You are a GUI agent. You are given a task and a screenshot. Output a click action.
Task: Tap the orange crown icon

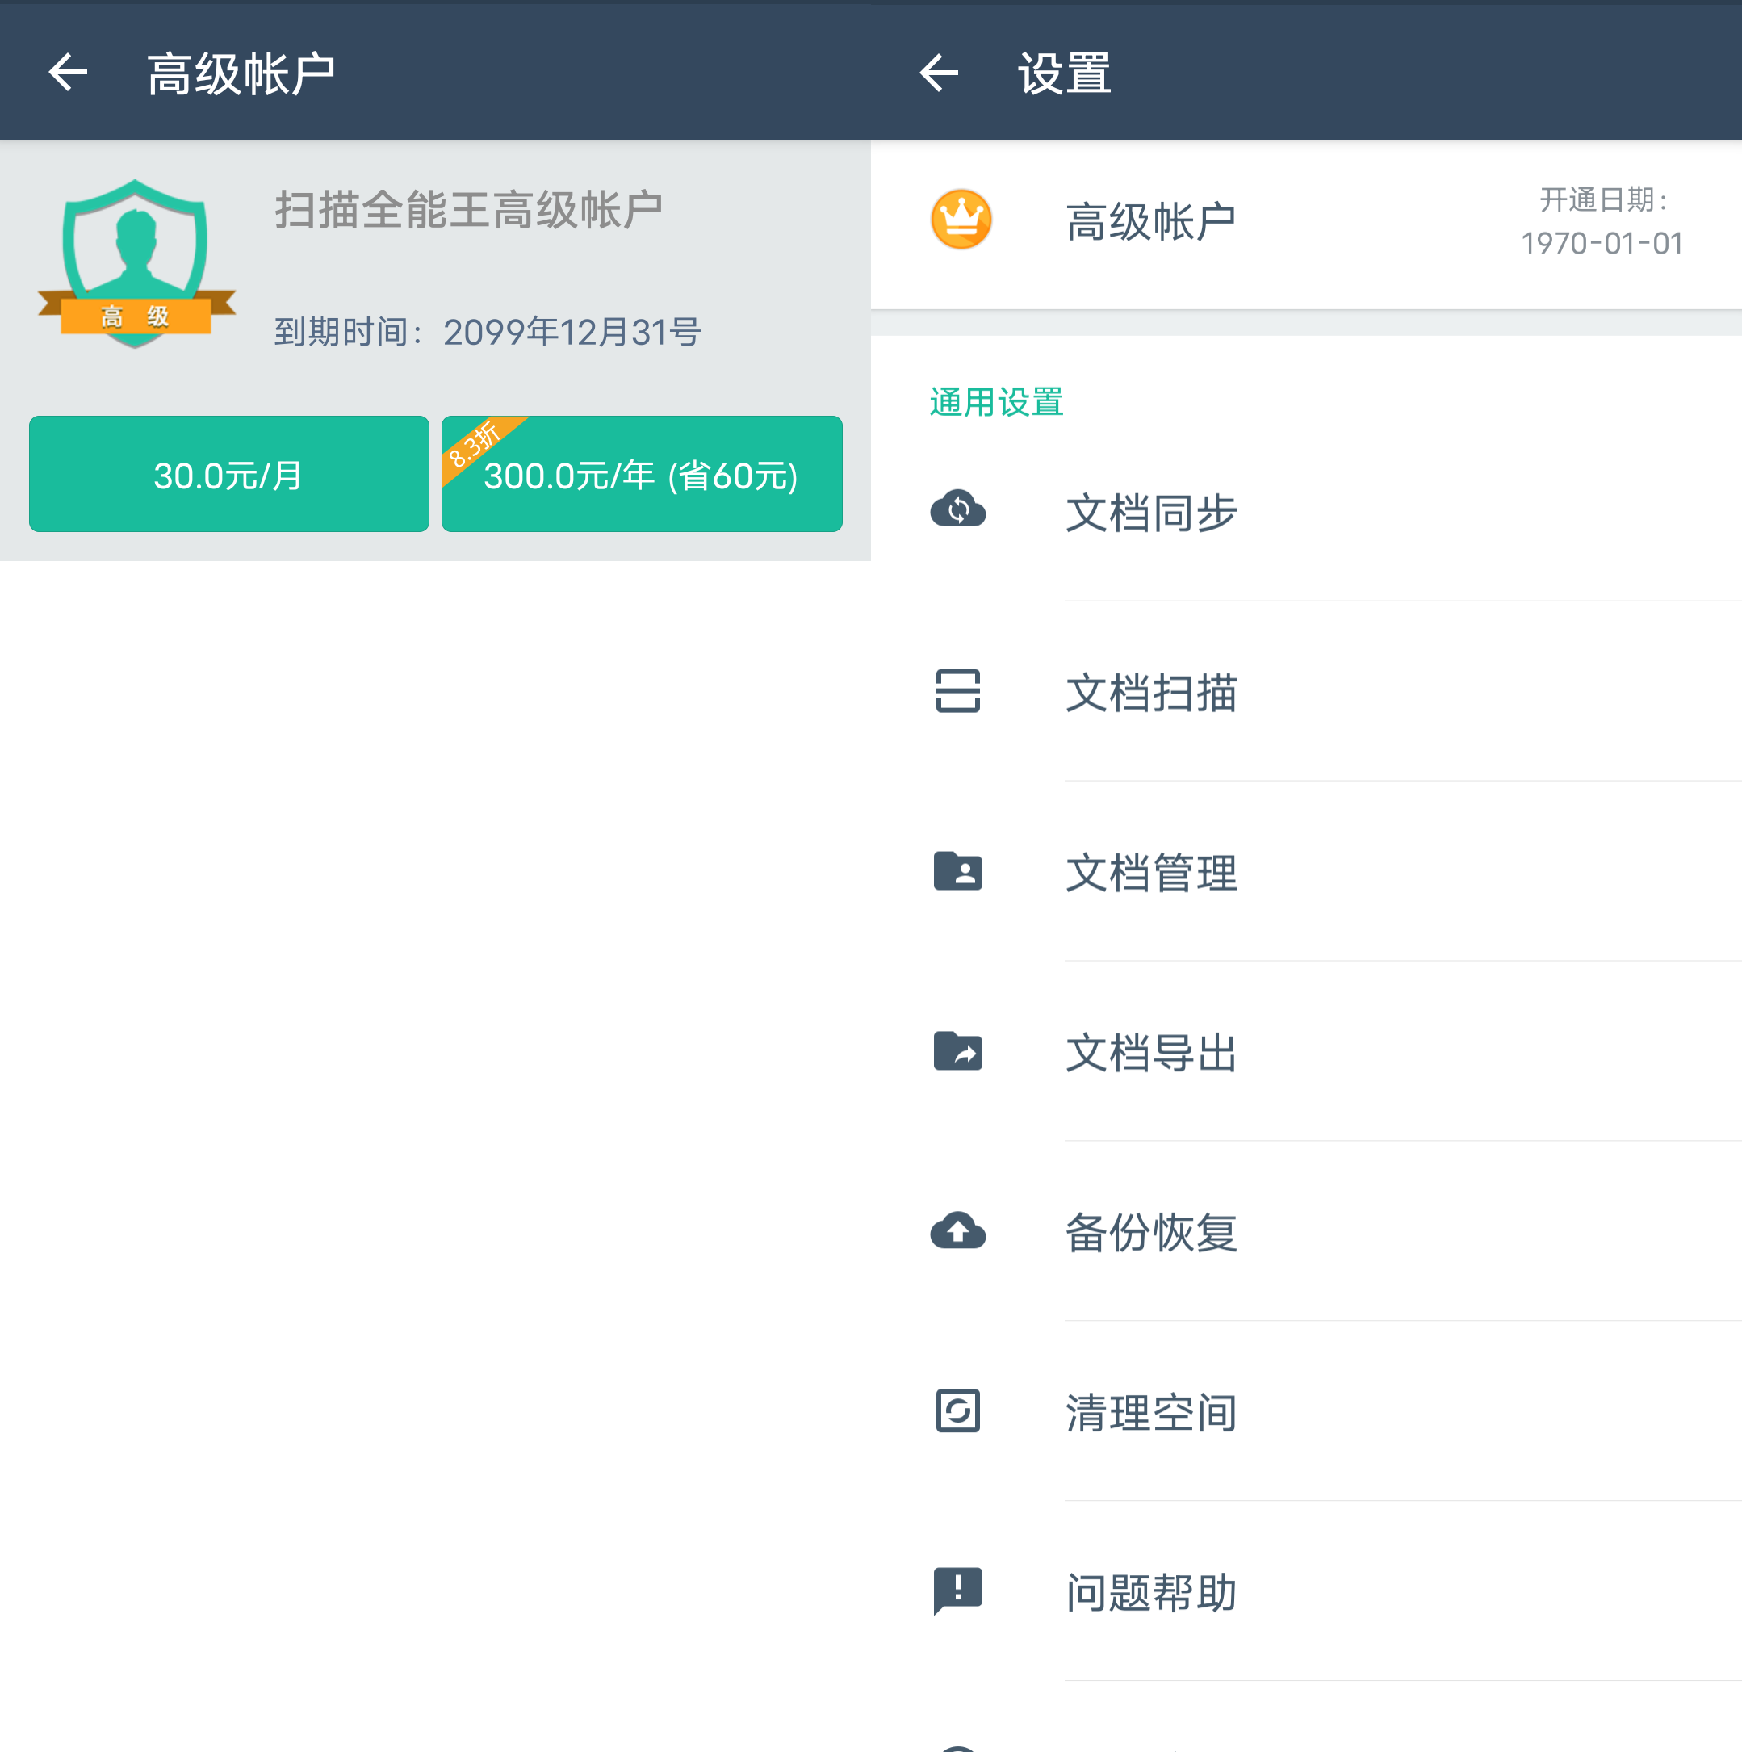pyautogui.click(x=961, y=220)
